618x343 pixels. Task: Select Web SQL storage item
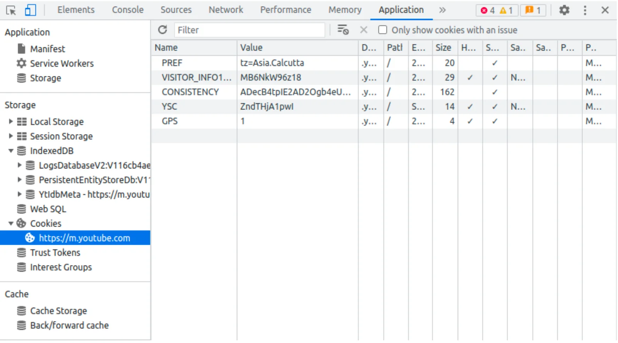[x=48, y=209]
